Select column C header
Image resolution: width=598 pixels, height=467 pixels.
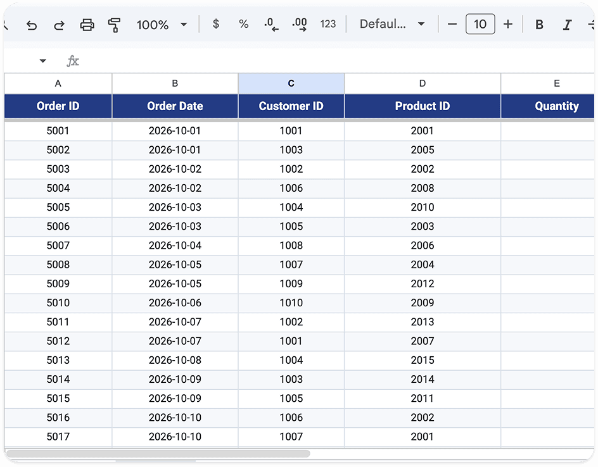291,84
